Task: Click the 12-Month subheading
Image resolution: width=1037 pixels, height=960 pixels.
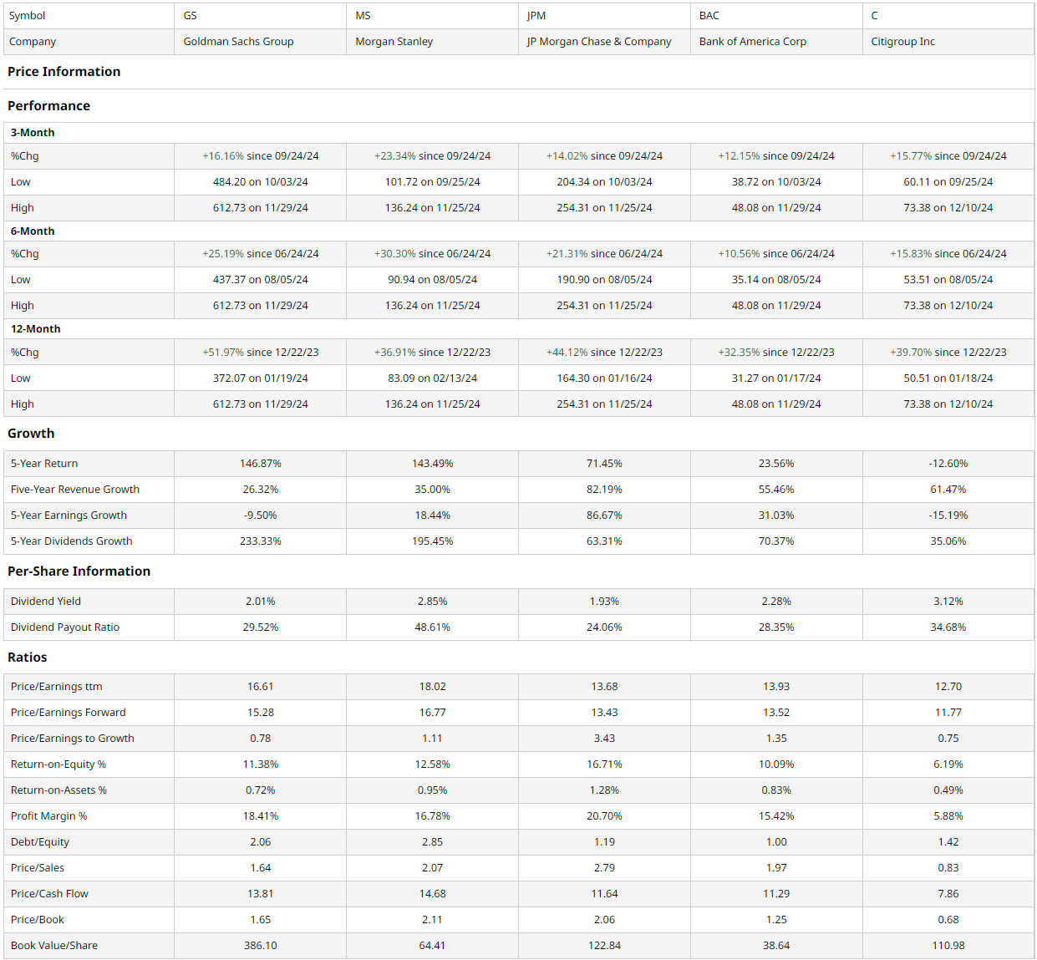Action: click(36, 329)
